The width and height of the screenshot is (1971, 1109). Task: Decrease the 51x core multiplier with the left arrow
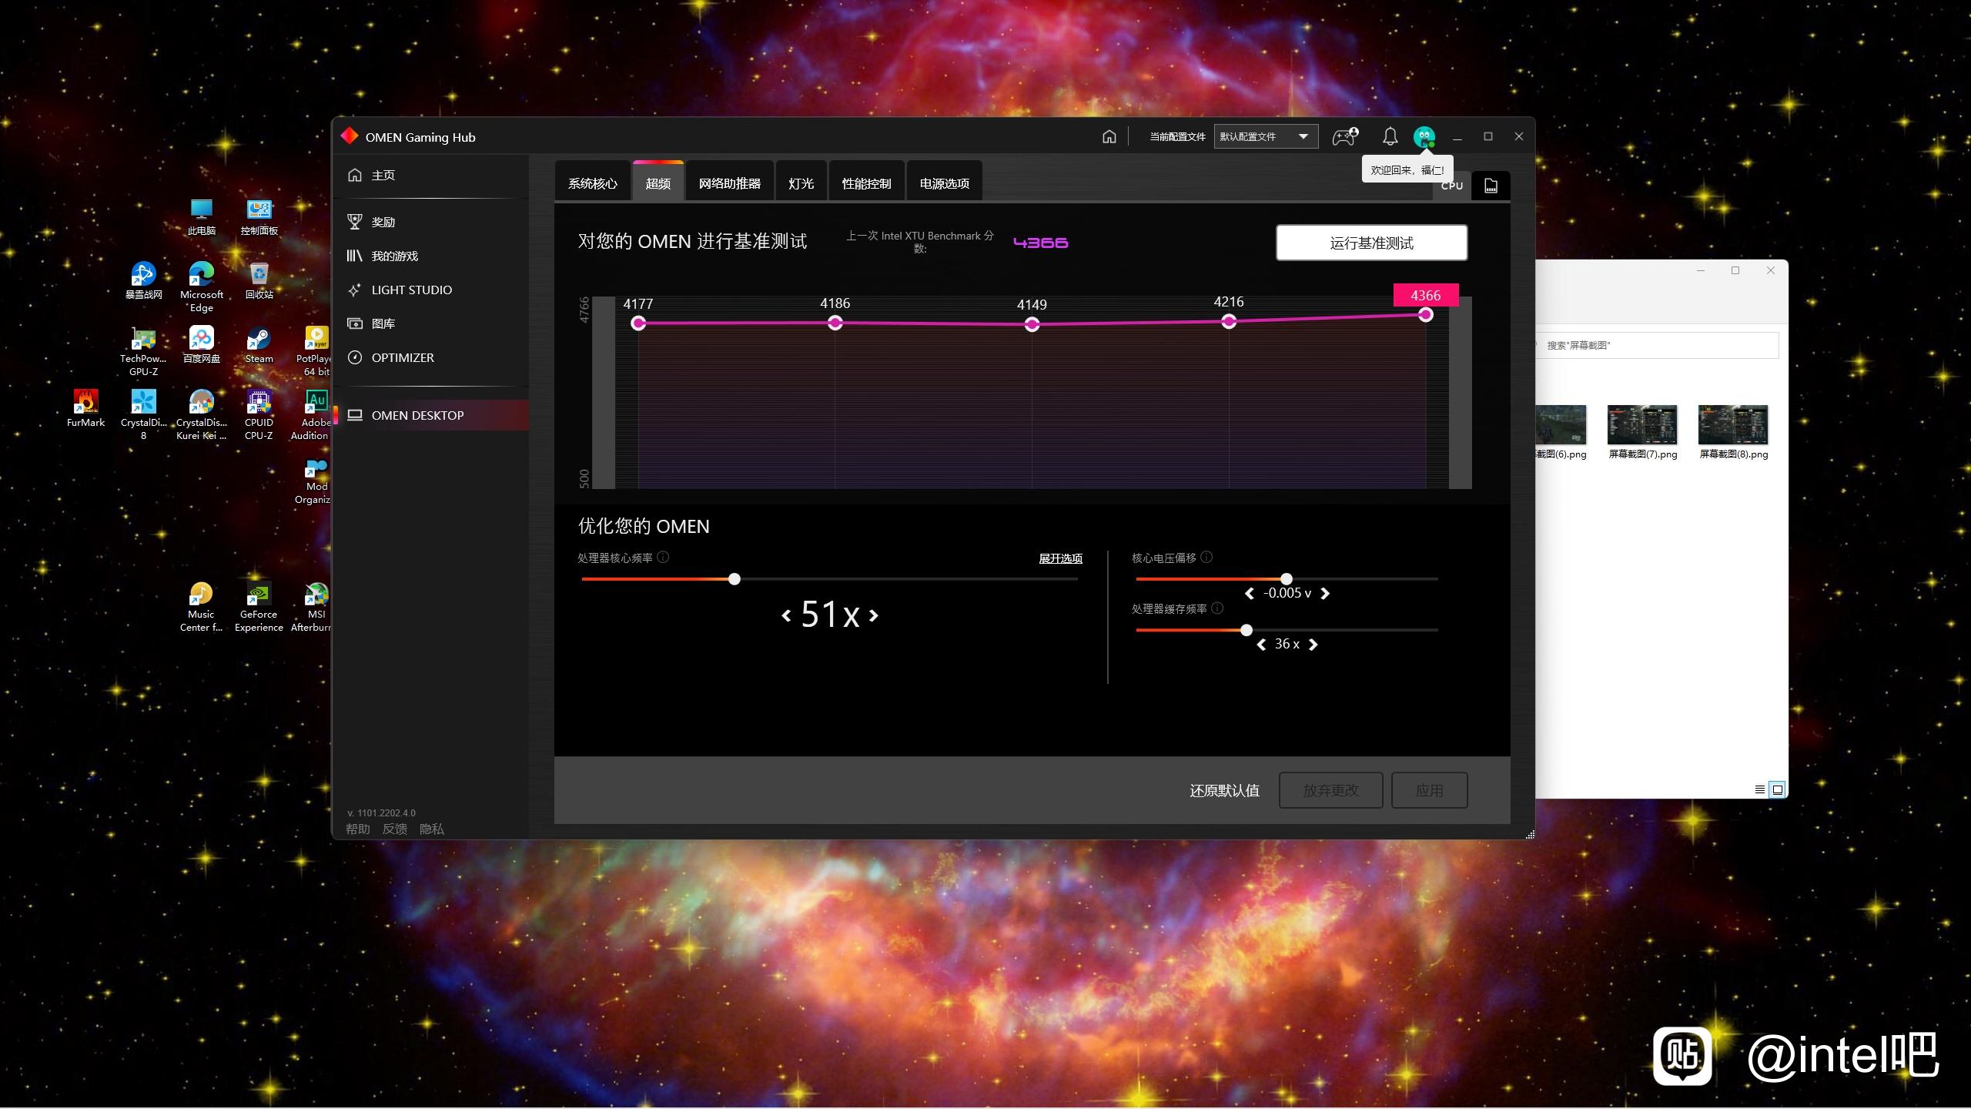[786, 615]
